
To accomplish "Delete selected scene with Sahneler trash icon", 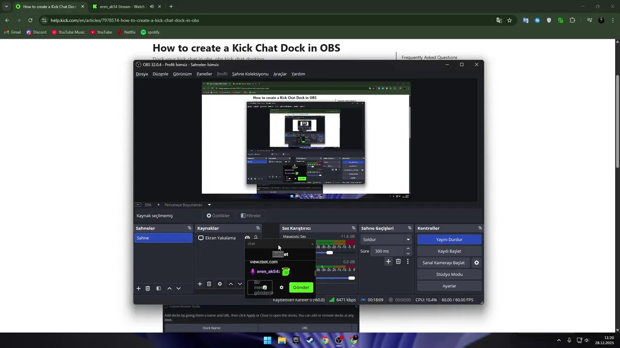I will coord(148,289).
